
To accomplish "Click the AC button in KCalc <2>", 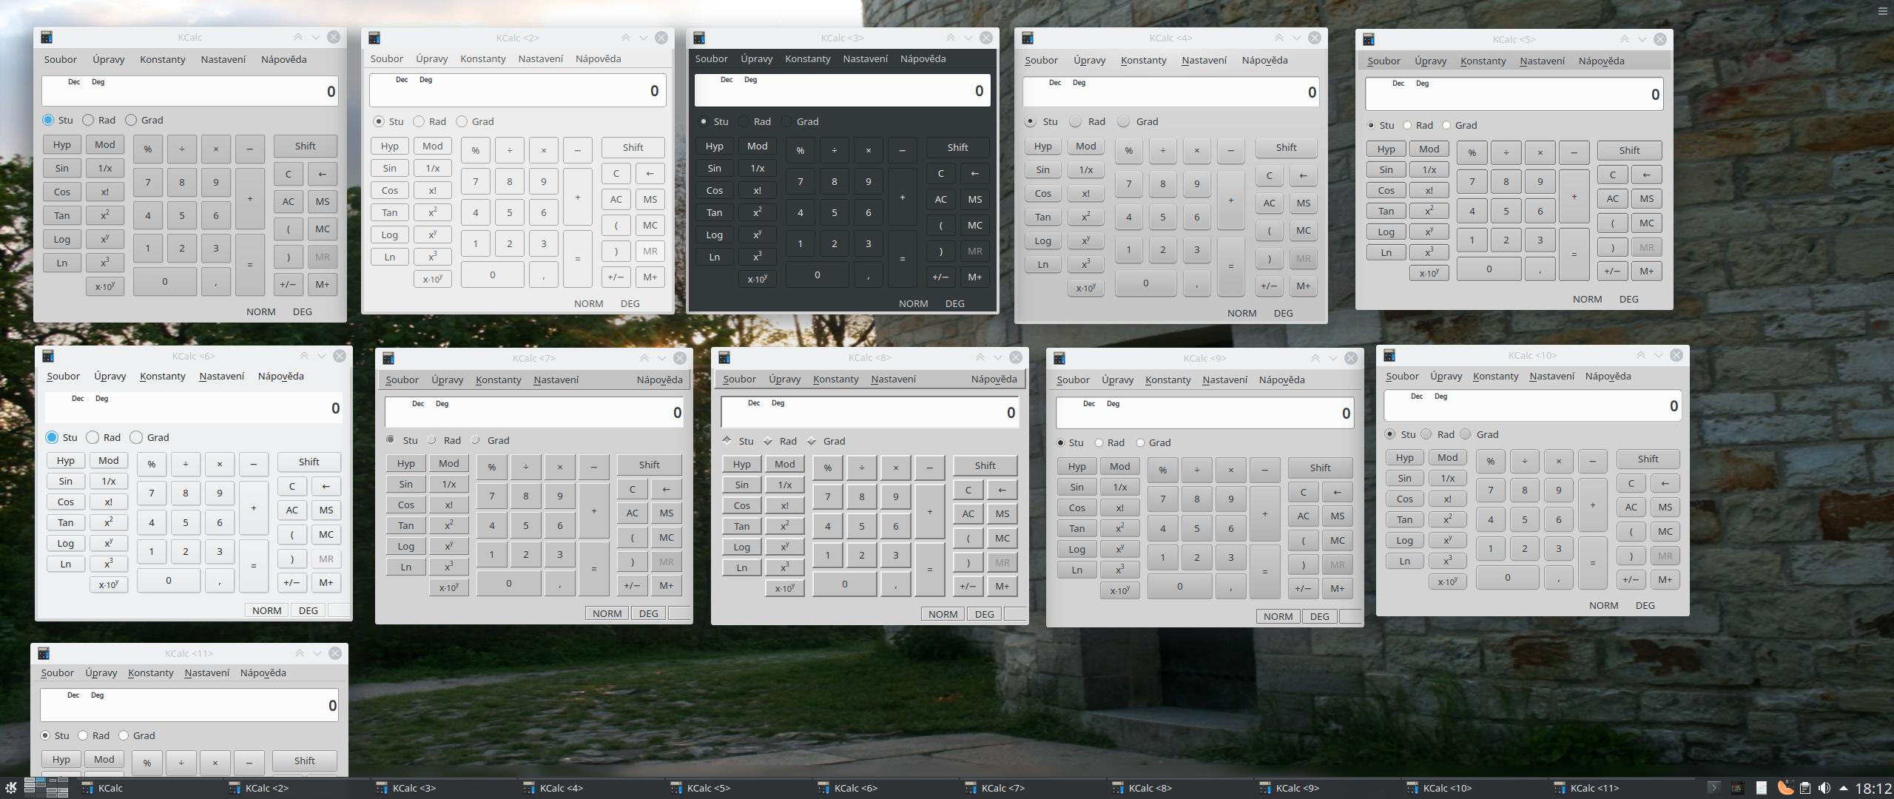I will pyautogui.click(x=616, y=199).
